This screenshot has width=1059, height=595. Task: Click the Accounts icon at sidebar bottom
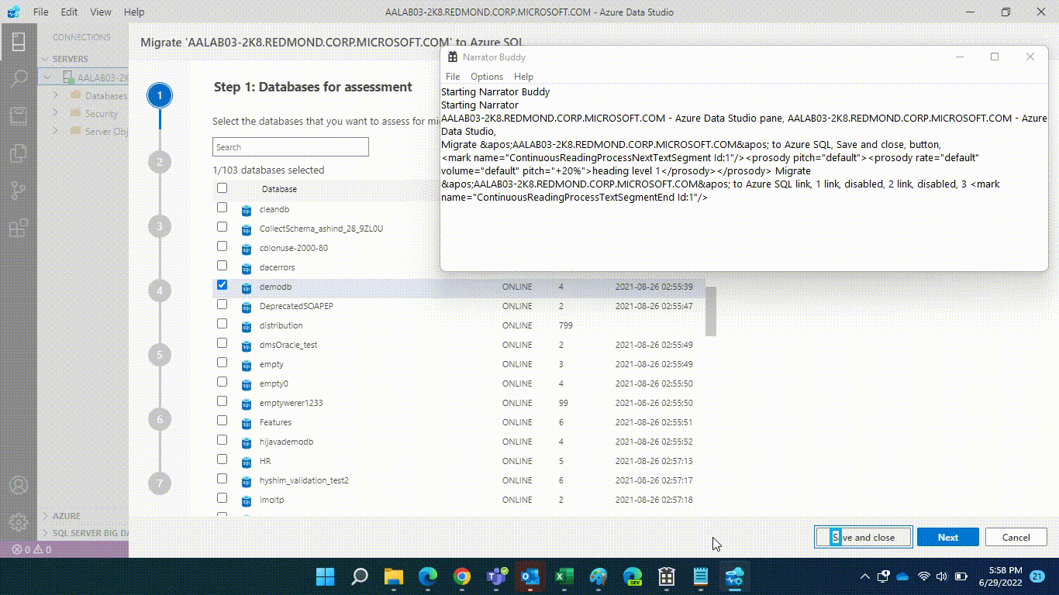(x=19, y=485)
